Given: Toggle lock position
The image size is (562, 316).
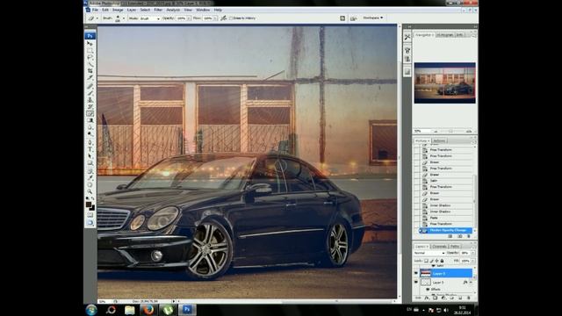Looking at the screenshot, I should click(x=437, y=261).
